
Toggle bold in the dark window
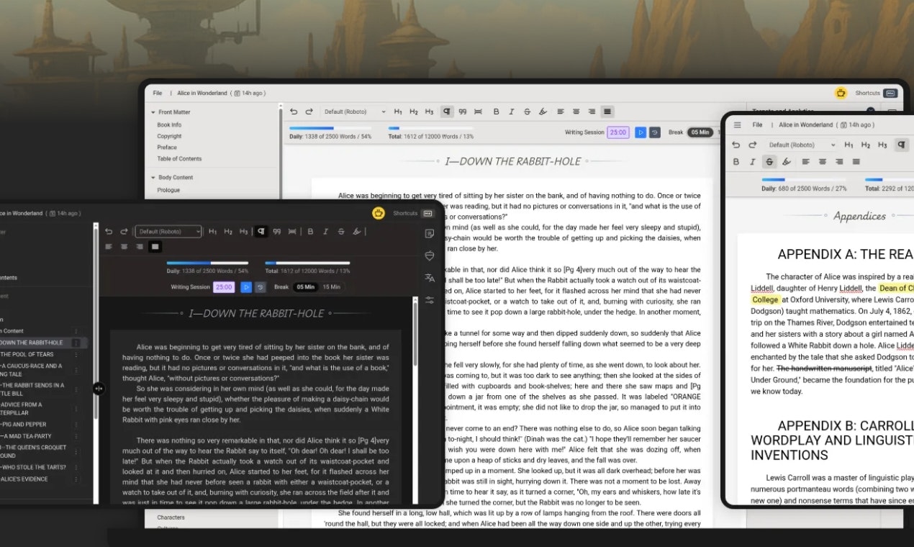[311, 231]
